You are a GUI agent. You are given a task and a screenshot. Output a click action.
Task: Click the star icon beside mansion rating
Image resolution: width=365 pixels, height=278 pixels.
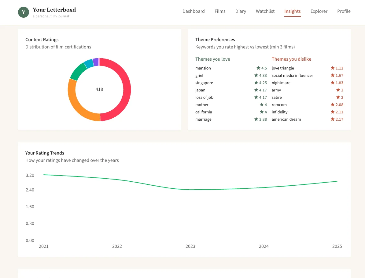pos(258,68)
